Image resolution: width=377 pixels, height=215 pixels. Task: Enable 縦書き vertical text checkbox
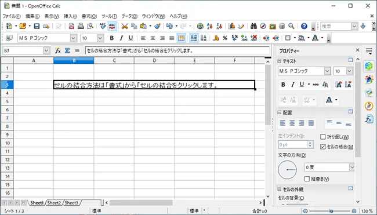307,178
